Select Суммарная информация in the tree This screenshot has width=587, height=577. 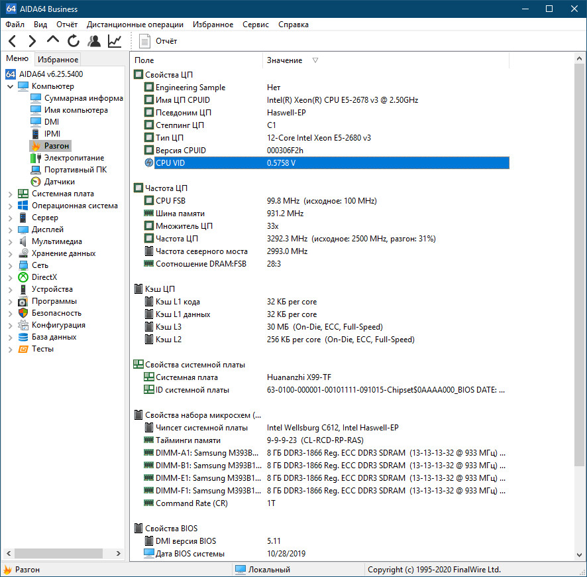coord(83,98)
